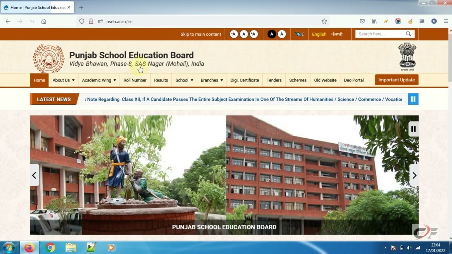Focus the 'Search here...' field
452x254 pixels.
pyautogui.click(x=381, y=34)
